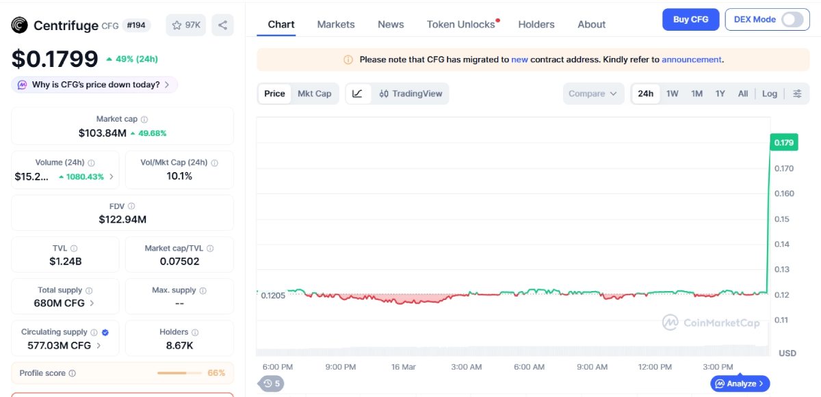Viewport: 821px width, 397px height.
Task: Select the 1Y time range
Action: 720,94
